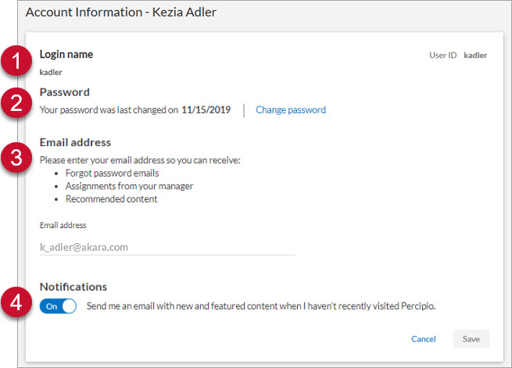Click the red callout badge number 4
Screen dimensions: 512x368
click(x=16, y=302)
